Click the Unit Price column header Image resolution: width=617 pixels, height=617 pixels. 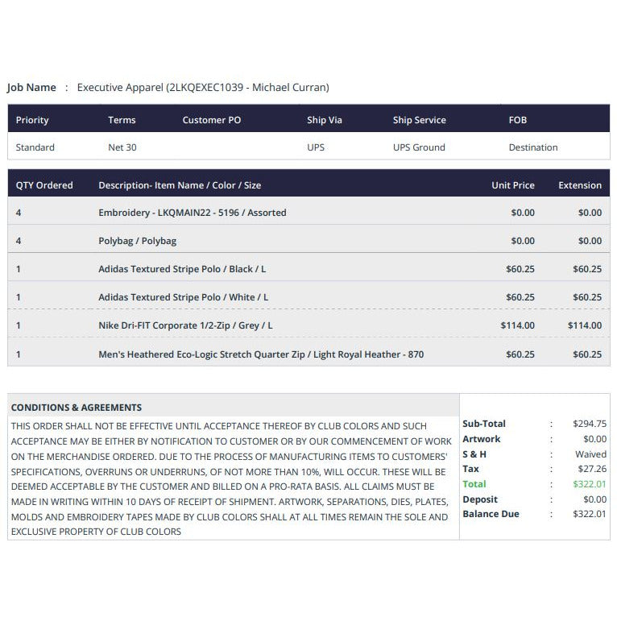tap(513, 185)
